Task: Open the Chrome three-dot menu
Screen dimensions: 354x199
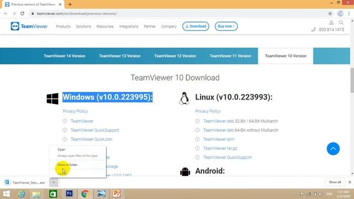Action: coord(349,13)
